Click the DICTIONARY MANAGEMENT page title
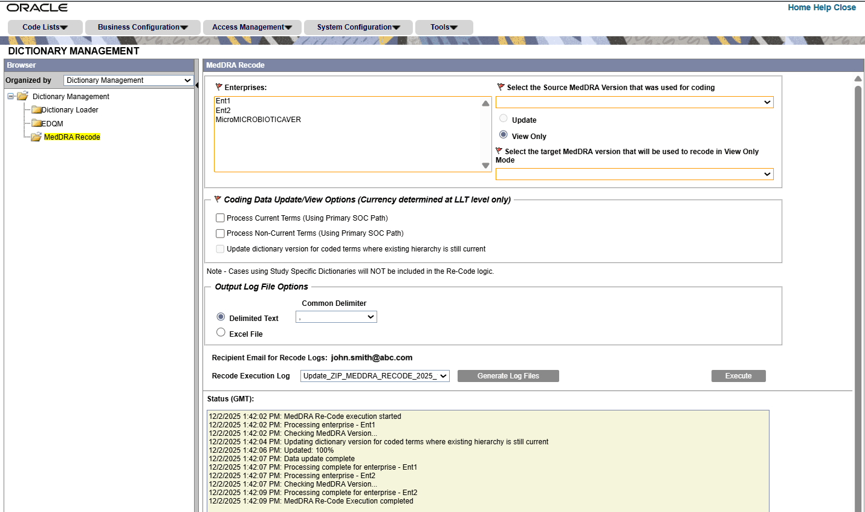 74,51
